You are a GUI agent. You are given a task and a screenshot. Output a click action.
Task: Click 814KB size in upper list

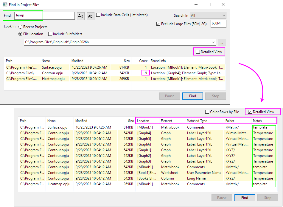124,67
